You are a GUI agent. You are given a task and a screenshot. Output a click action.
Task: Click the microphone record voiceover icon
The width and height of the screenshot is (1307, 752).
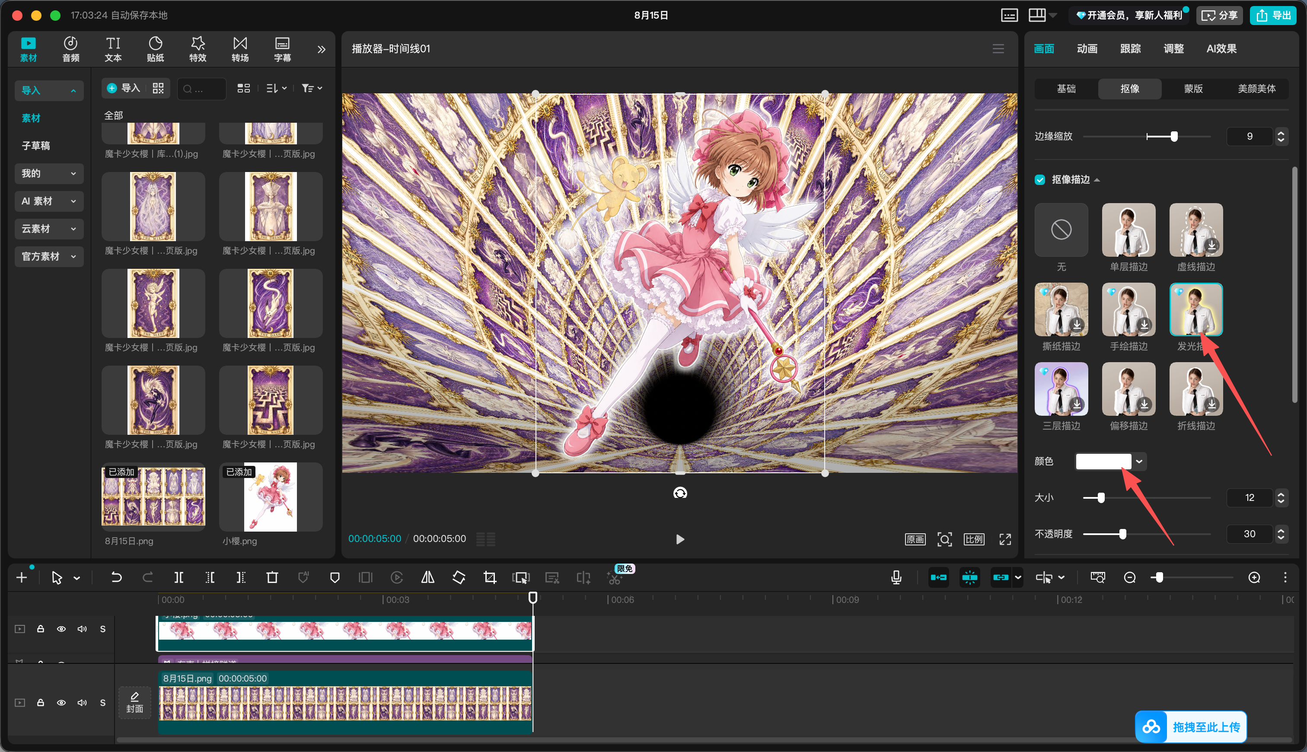pyautogui.click(x=896, y=577)
